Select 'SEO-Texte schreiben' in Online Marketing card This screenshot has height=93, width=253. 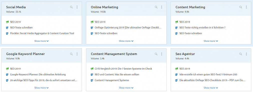click(106, 33)
